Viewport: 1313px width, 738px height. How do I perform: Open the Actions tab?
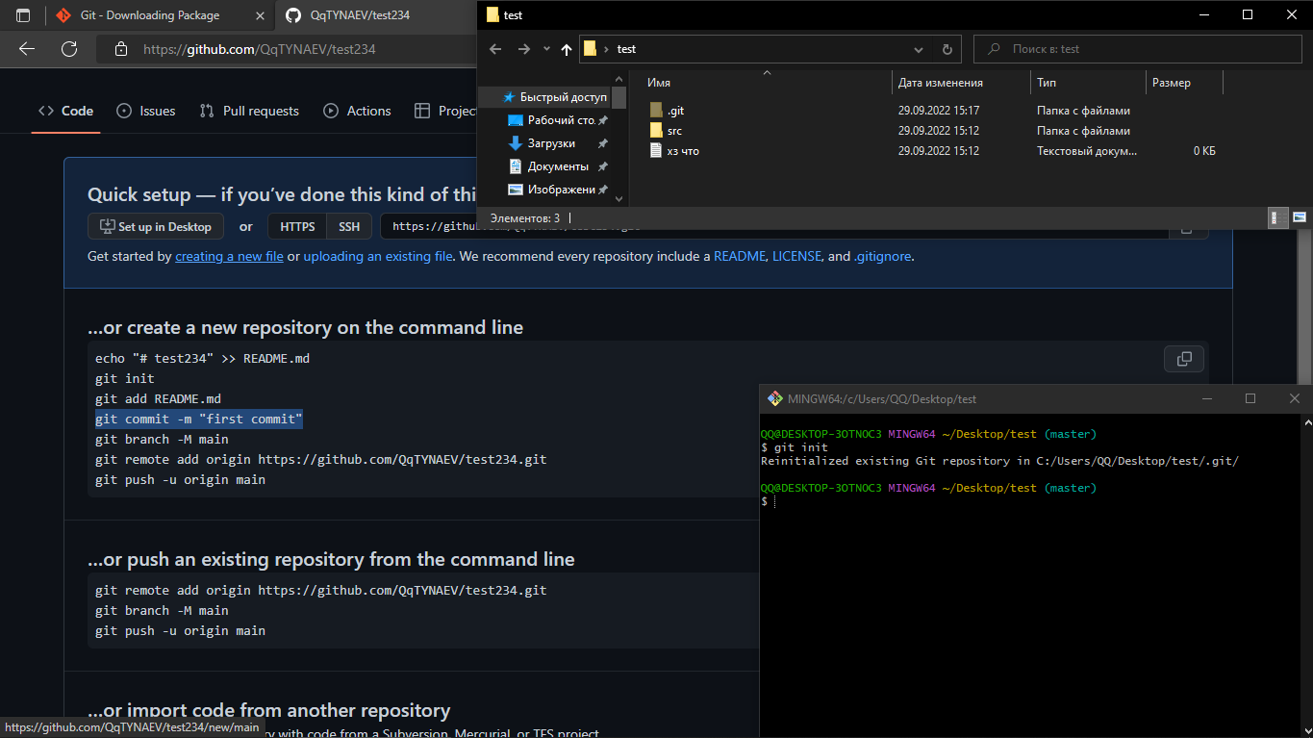pyautogui.click(x=357, y=111)
